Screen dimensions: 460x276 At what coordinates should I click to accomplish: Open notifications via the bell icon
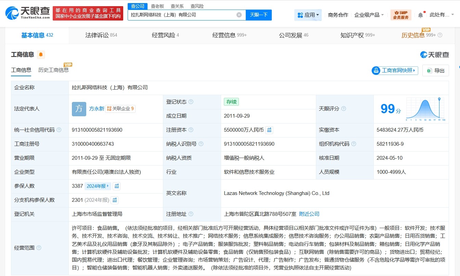pos(420,14)
